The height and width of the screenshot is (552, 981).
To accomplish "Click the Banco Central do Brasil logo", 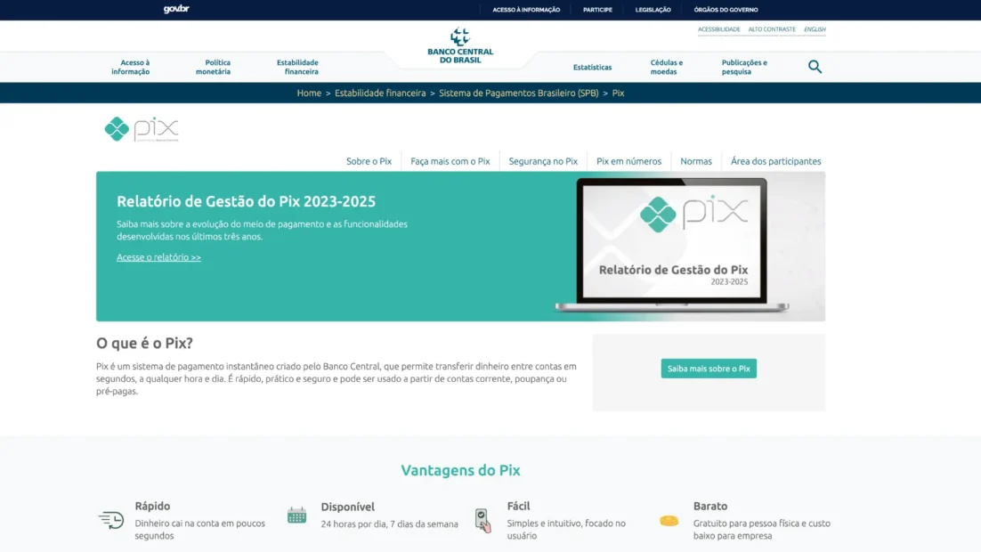I will tap(460, 45).
